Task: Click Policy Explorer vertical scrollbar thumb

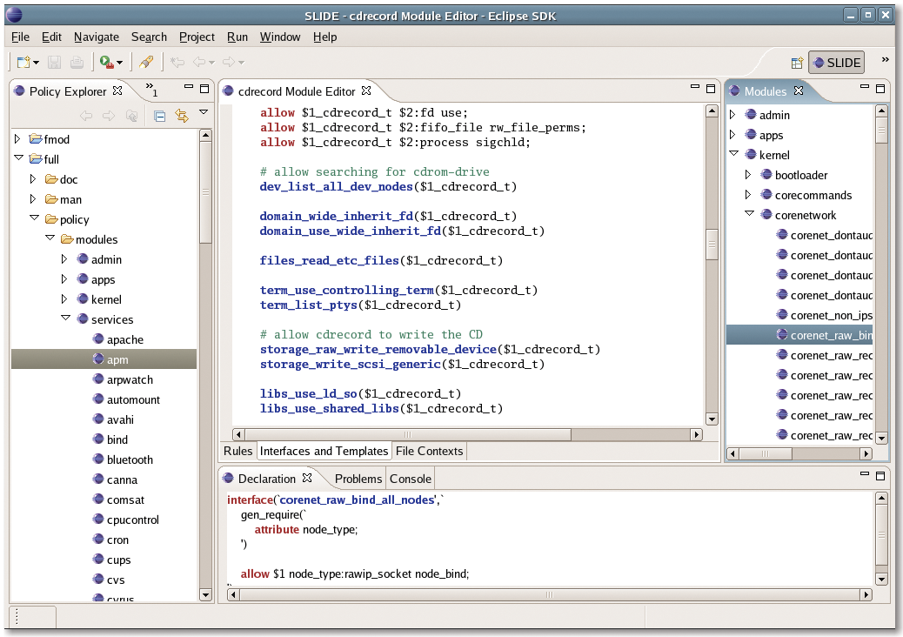Action: tap(205, 192)
